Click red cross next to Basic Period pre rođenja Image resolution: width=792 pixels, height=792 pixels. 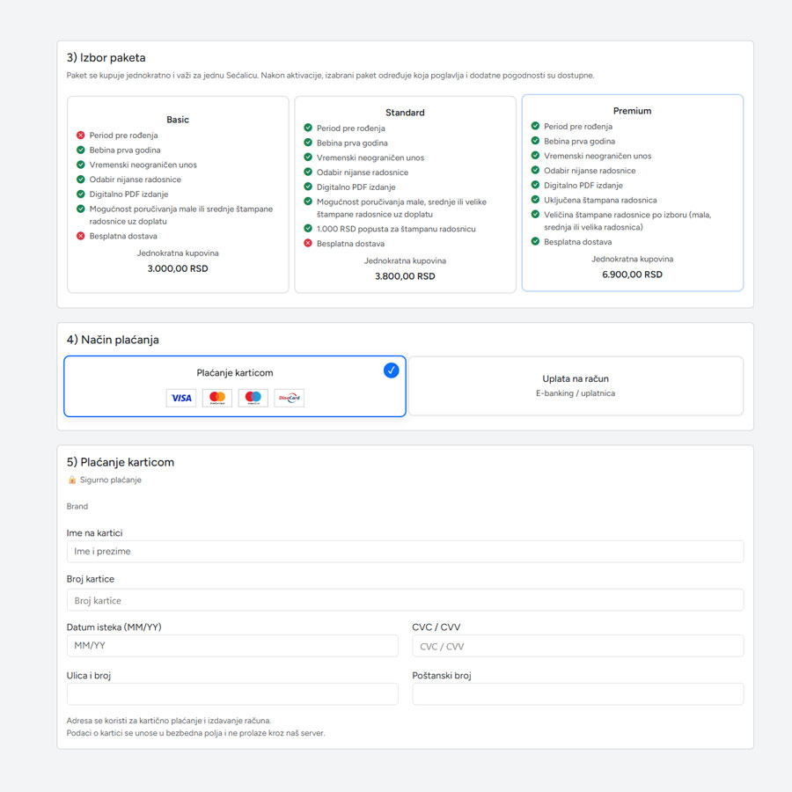[80, 136]
